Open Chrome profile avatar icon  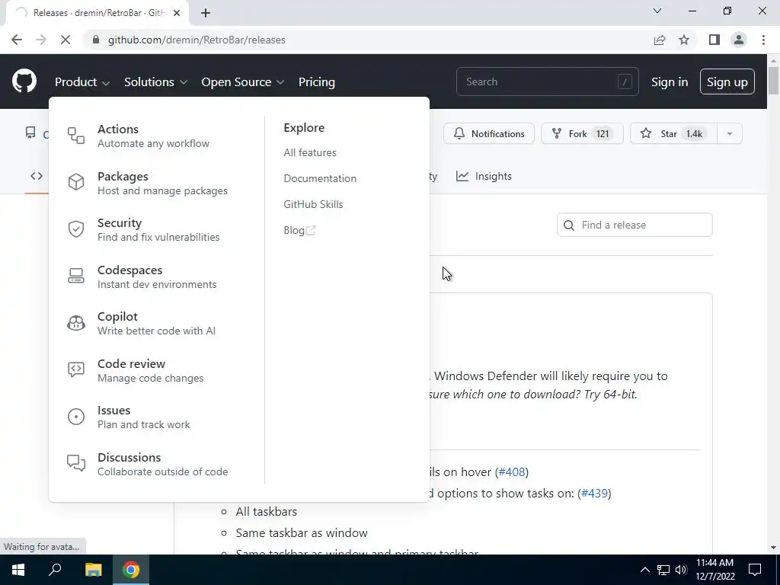739,40
